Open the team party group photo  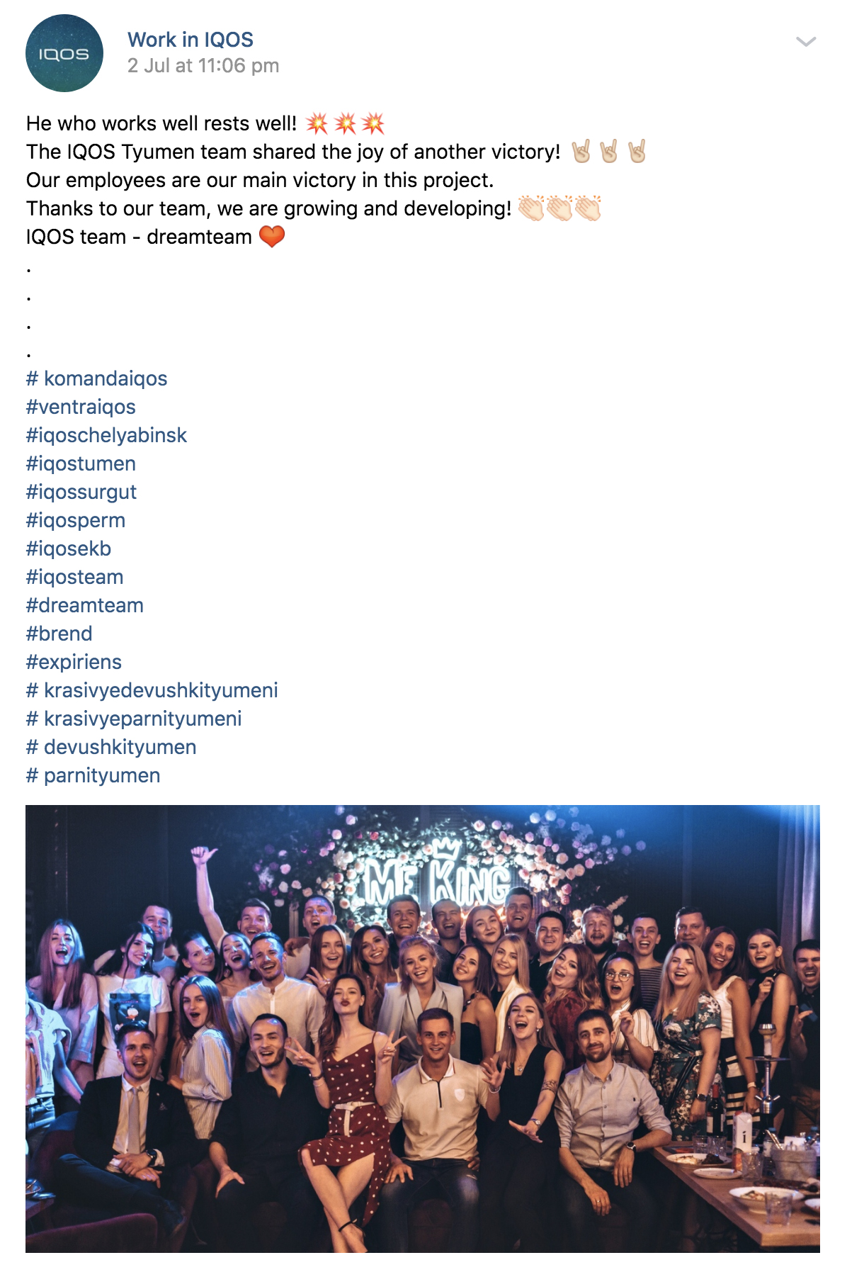click(423, 1028)
